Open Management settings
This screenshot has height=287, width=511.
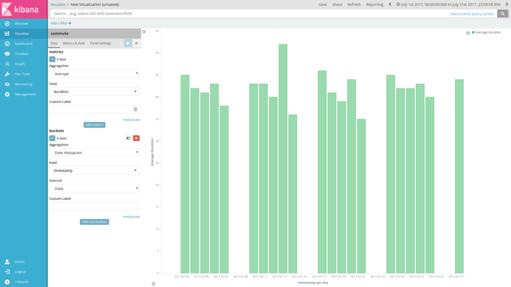click(22, 94)
